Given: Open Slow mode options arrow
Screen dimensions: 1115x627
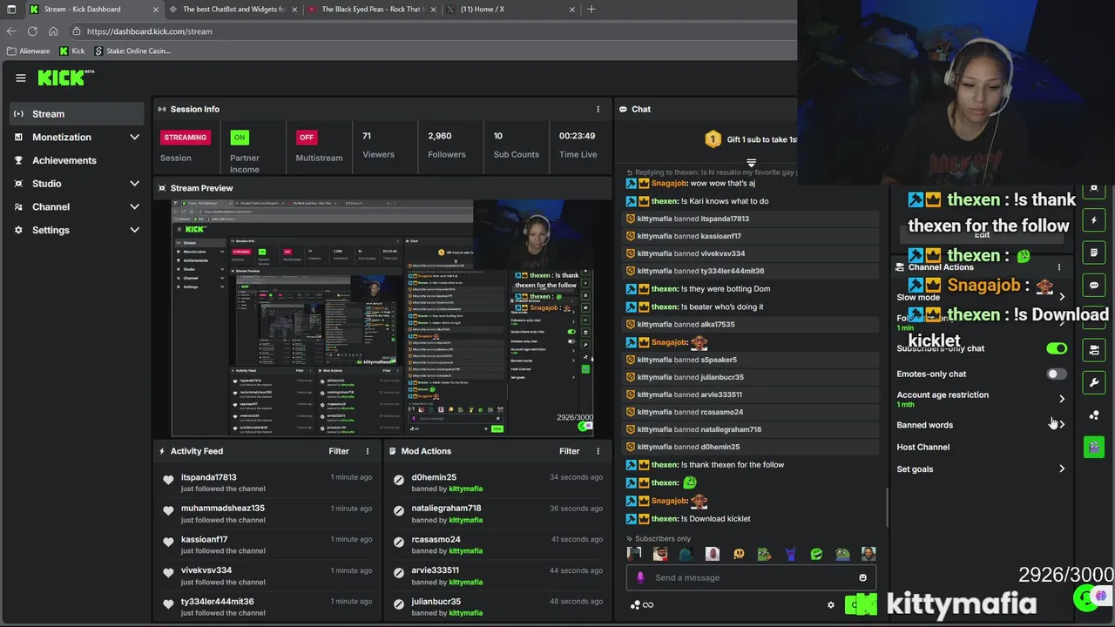Looking at the screenshot, I should point(1062,297).
